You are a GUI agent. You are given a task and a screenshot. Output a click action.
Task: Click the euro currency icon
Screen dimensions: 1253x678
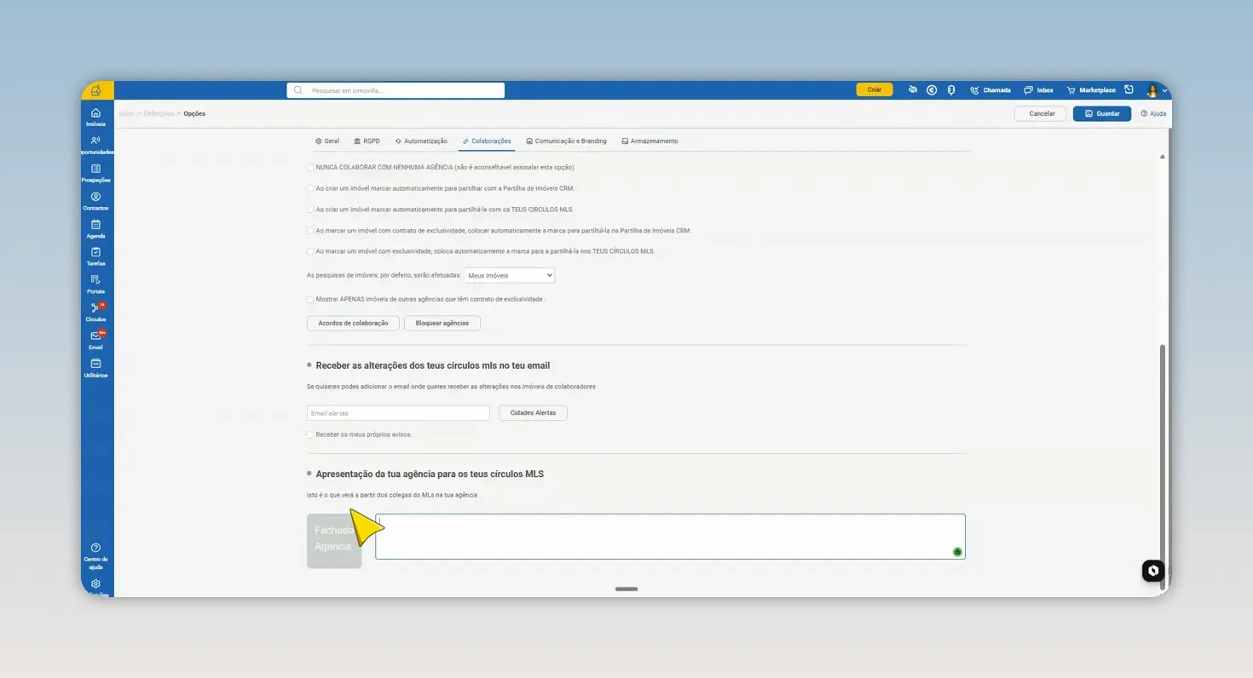(x=932, y=90)
